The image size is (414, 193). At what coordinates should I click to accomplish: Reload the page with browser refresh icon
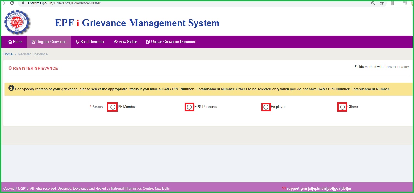(x=12, y=3)
